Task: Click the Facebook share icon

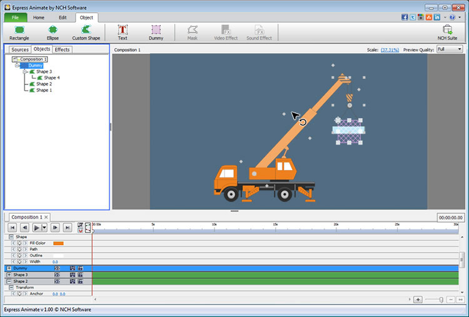Action: (405, 18)
